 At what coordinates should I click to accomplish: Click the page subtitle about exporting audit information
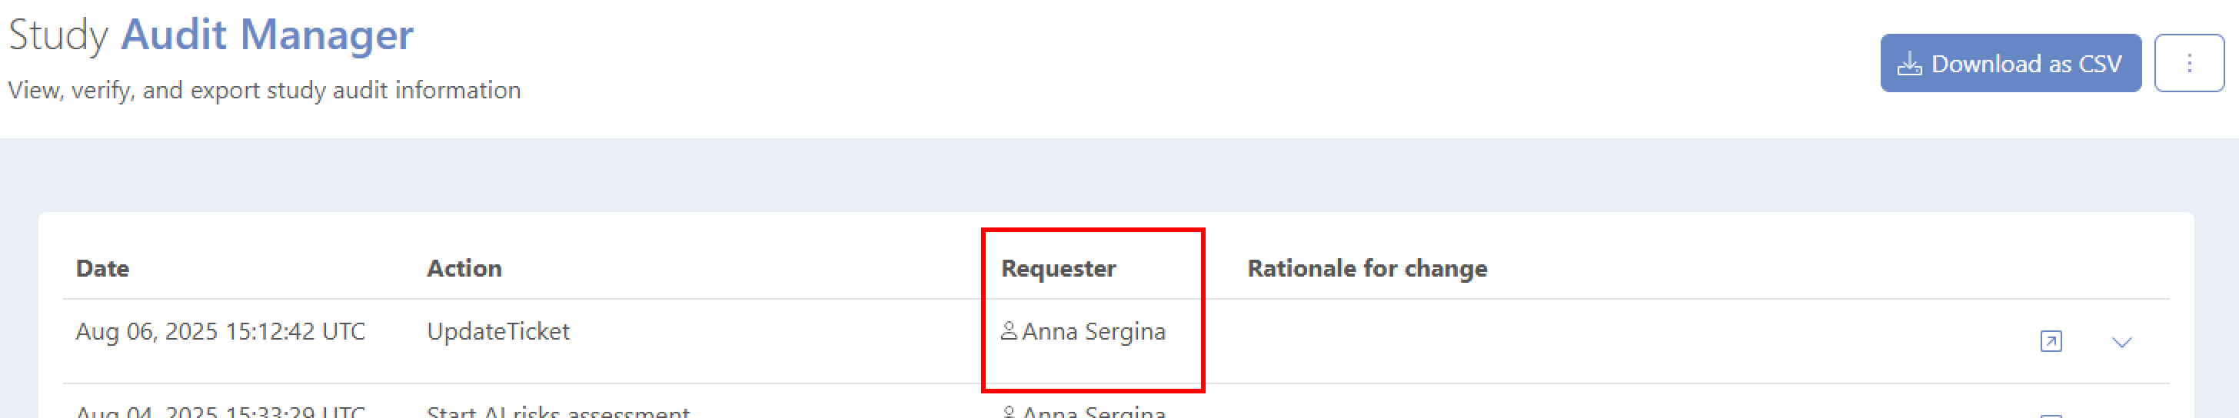[x=264, y=91]
